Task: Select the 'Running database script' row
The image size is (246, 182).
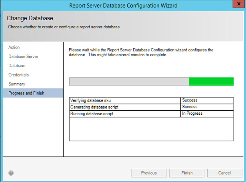Action: pos(151,114)
